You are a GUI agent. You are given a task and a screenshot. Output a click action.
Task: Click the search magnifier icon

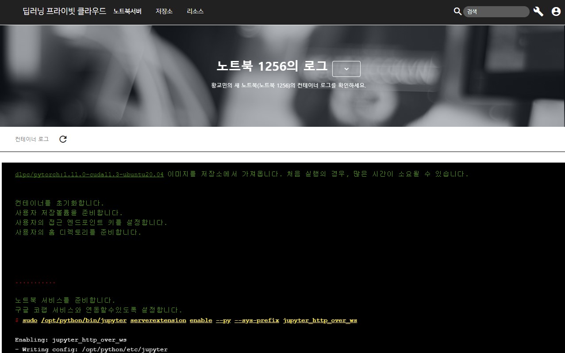pos(457,11)
